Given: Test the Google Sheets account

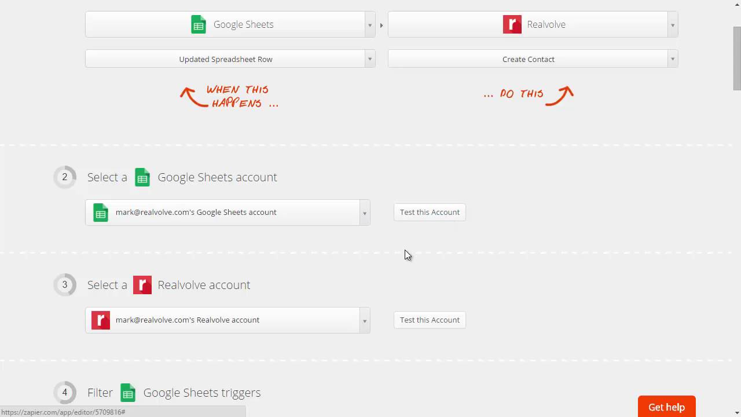Looking at the screenshot, I should pos(430,212).
